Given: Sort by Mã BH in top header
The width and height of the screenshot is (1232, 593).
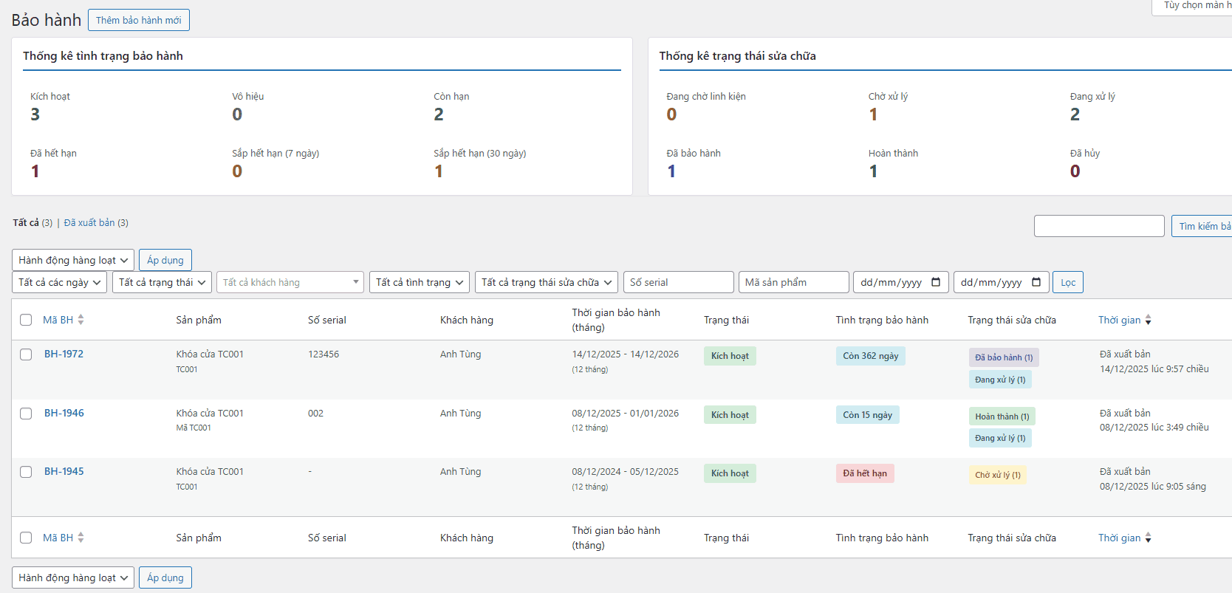Looking at the screenshot, I should (x=58, y=320).
